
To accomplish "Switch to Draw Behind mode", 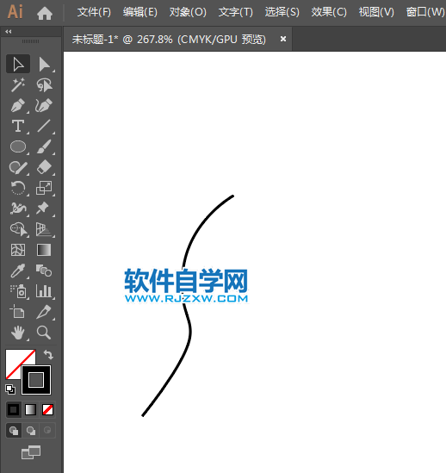I will pyautogui.click(x=31, y=431).
